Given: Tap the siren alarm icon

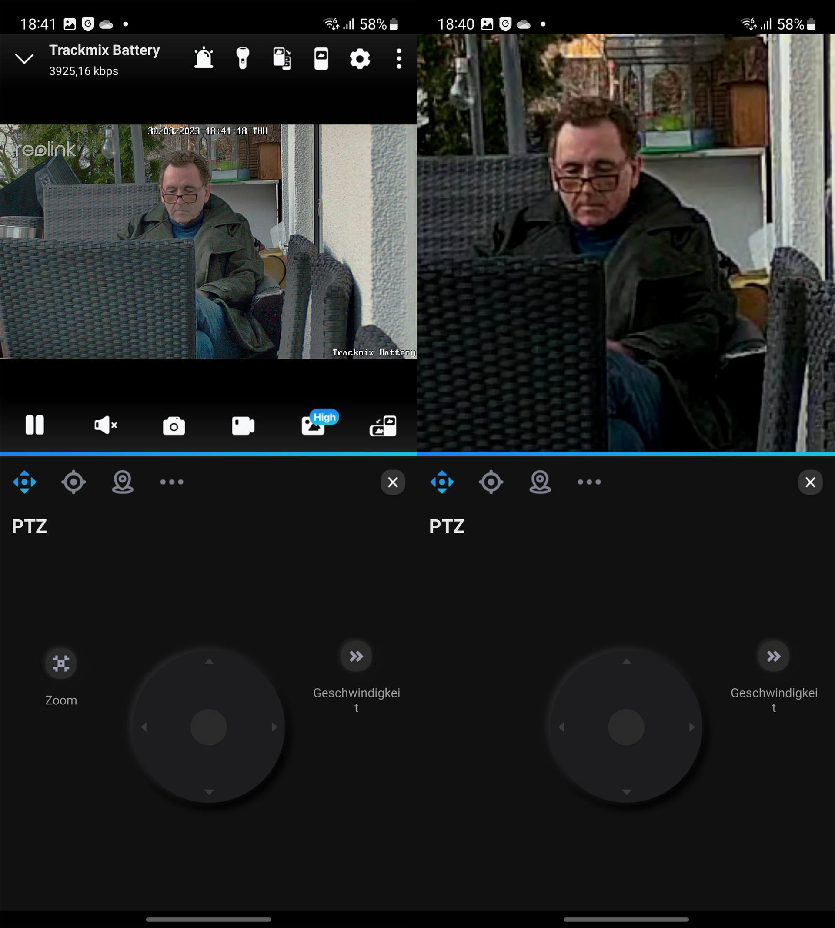Looking at the screenshot, I should tap(204, 58).
